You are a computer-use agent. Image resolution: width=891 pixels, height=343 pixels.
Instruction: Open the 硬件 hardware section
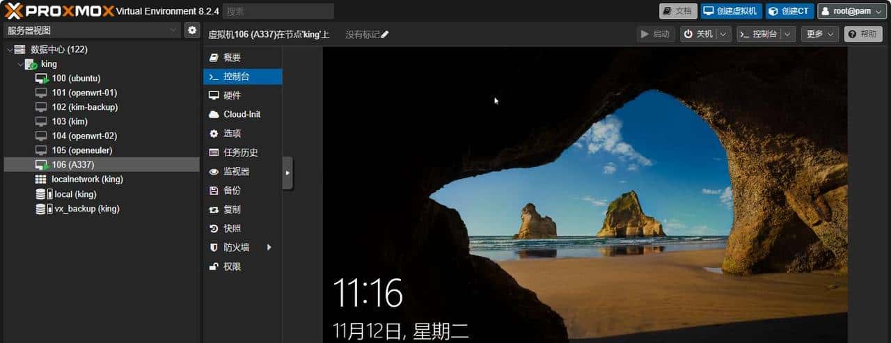tap(243, 95)
